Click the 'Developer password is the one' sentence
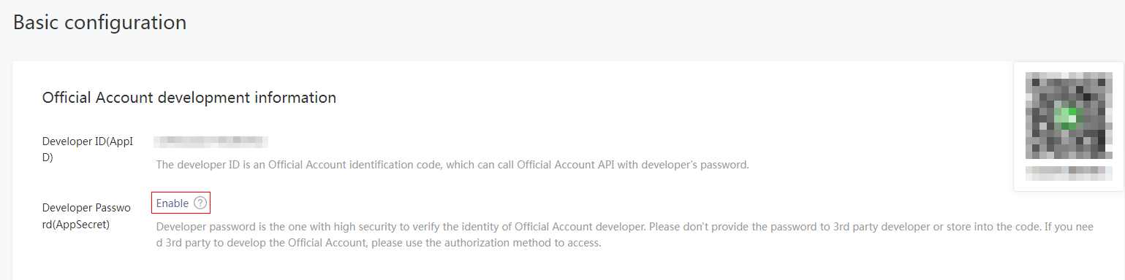The image size is (1125, 280). pyautogui.click(x=401, y=227)
